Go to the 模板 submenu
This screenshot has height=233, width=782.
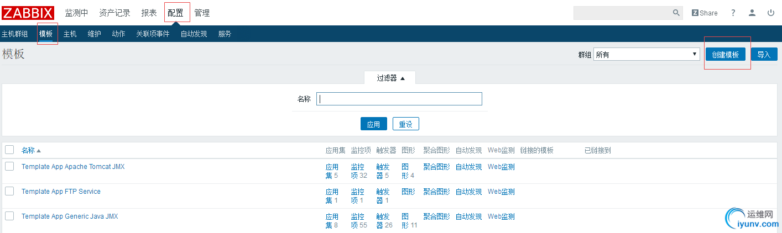coord(46,34)
